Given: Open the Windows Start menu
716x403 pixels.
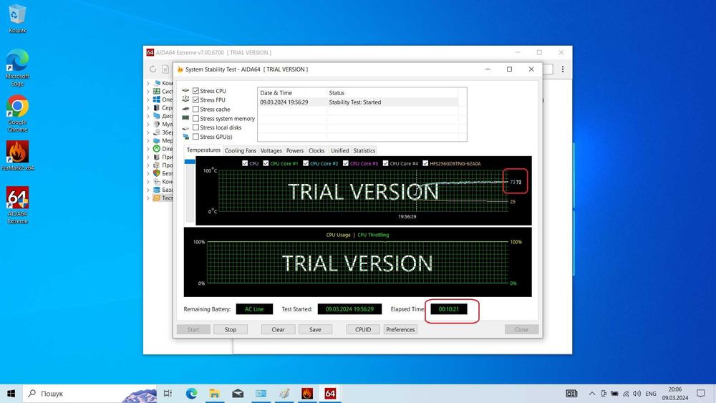Looking at the screenshot, I should coord(11,394).
